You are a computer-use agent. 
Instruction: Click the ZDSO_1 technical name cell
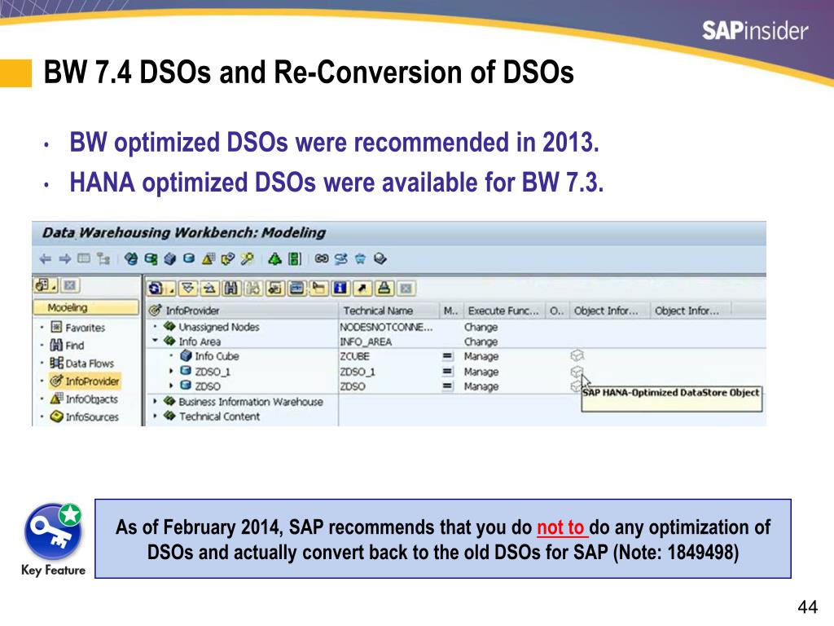coord(358,372)
